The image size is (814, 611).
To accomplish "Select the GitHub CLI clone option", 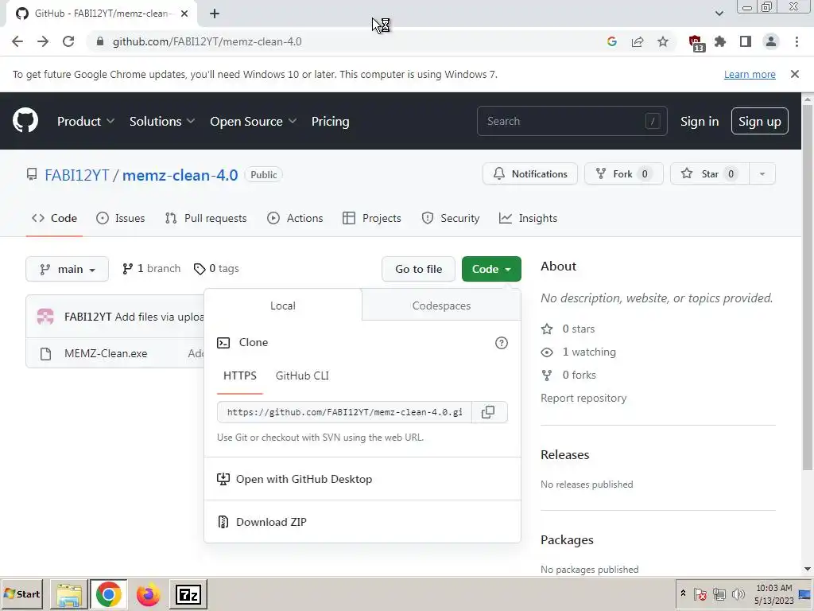I will (x=302, y=376).
